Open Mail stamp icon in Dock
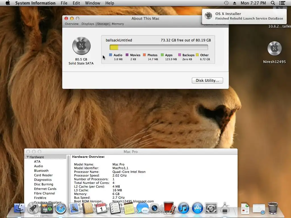291x218 pixels. pos(74,208)
